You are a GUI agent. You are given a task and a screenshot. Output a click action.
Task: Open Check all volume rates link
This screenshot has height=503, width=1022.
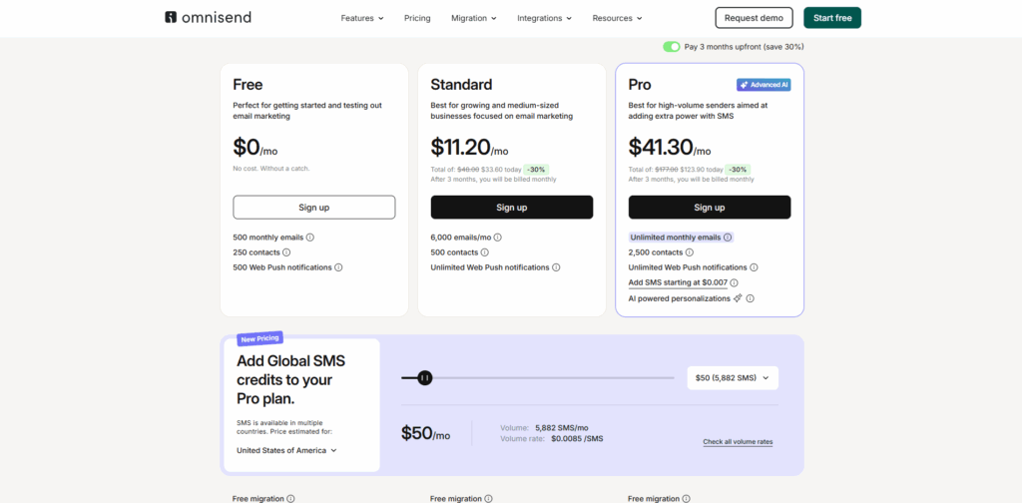click(x=738, y=442)
